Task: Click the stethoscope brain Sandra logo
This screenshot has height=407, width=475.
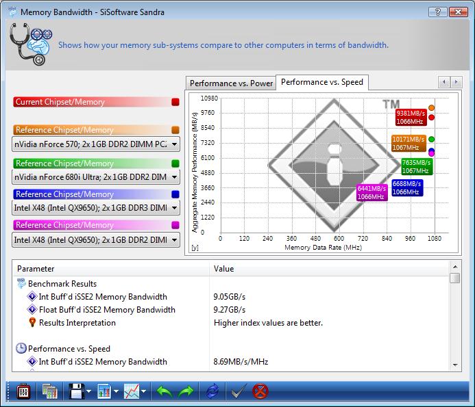Action: pos(30,44)
